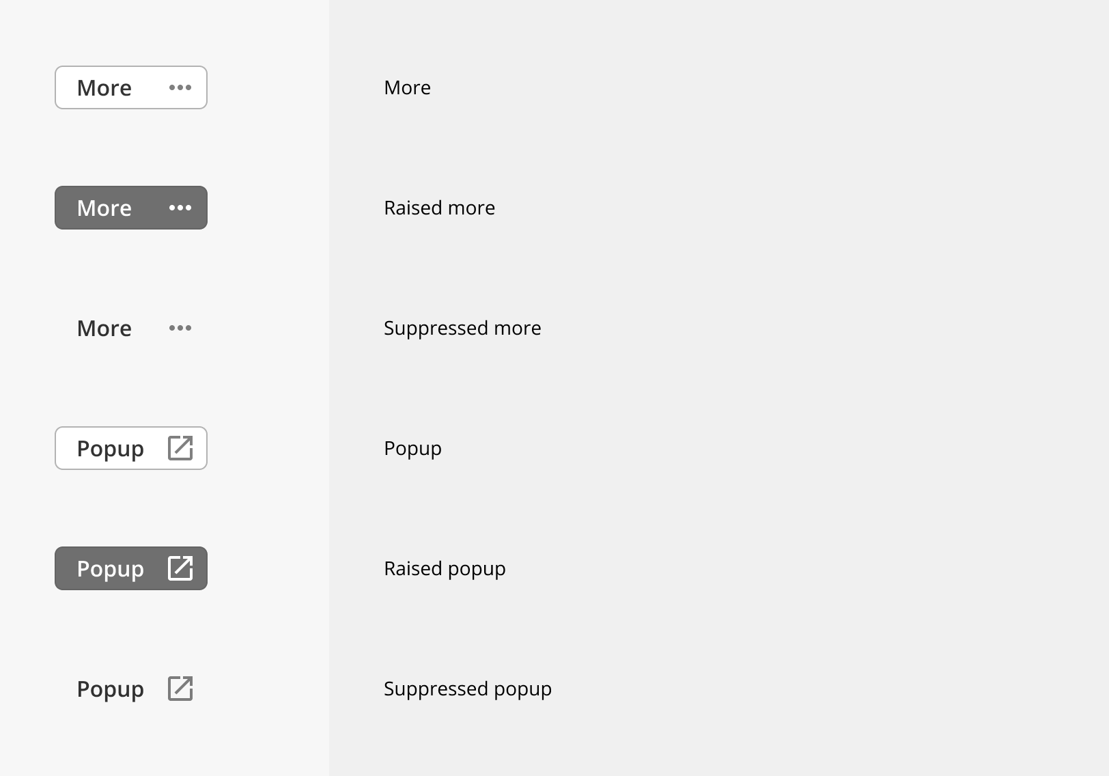Launch the white outlined Popup button
Screen dimensions: 1109x776
(x=131, y=448)
